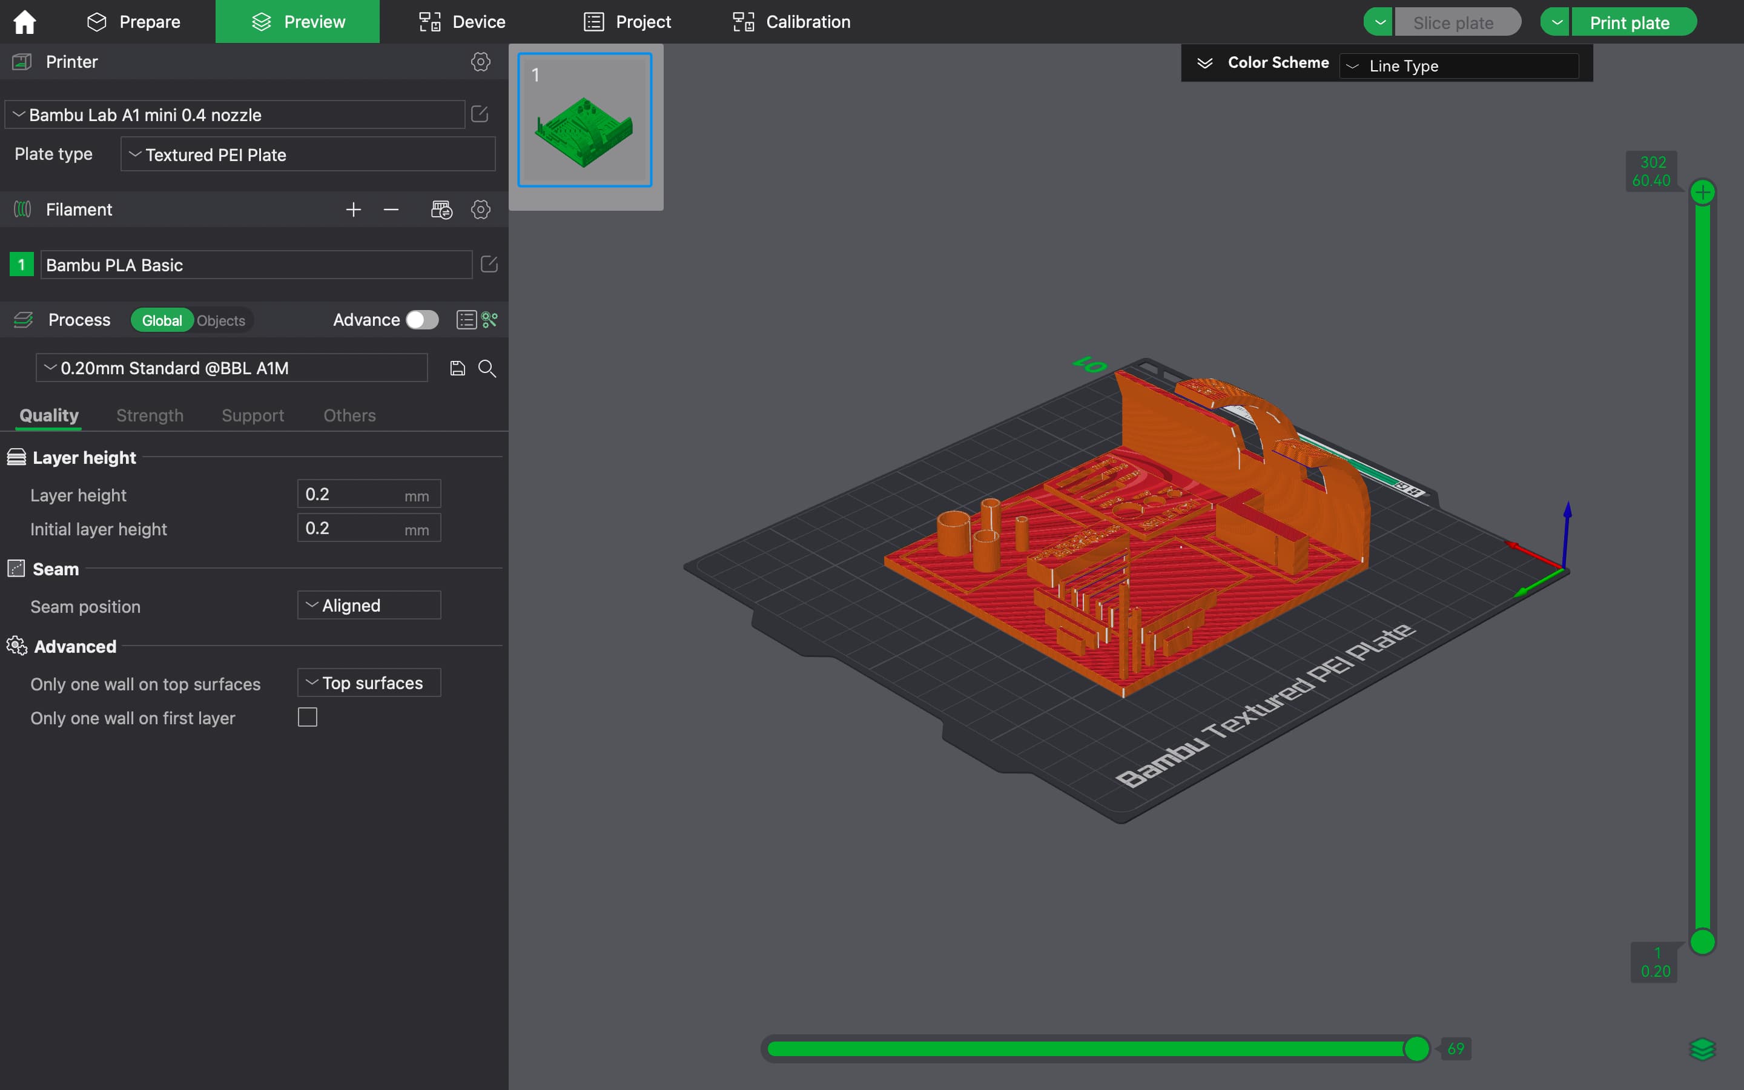Click the layers icon at the bottom right
This screenshot has width=1744, height=1090.
tap(1703, 1049)
